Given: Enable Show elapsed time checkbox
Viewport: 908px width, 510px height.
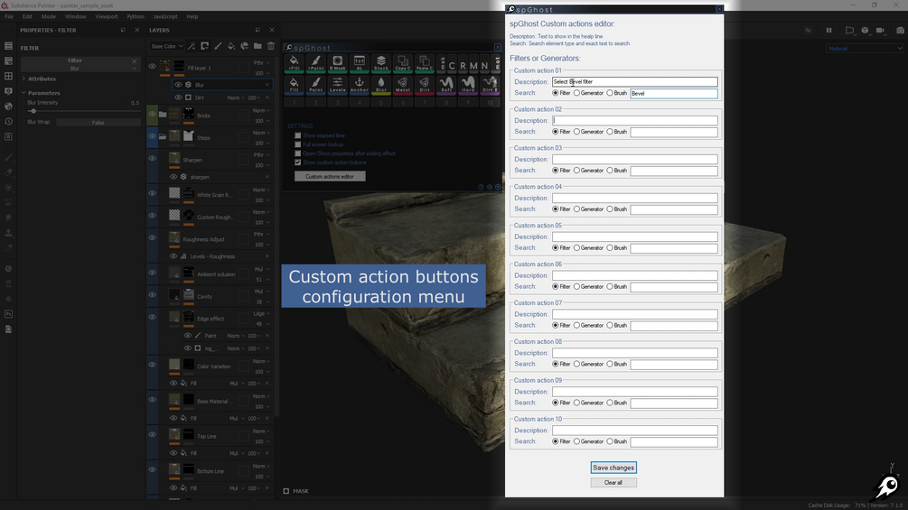Looking at the screenshot, I should (297, 136).
